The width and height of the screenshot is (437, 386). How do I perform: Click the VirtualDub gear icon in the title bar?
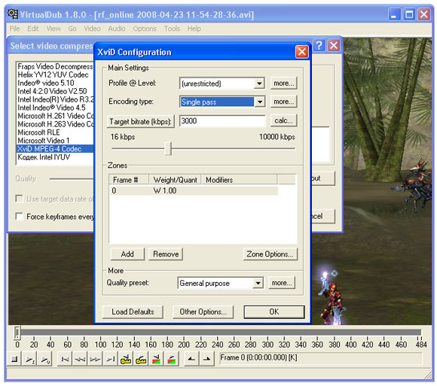coord(13,14)
